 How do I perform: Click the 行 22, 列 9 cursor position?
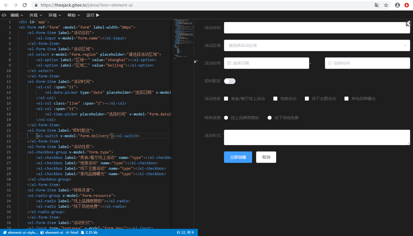[185, 233]
